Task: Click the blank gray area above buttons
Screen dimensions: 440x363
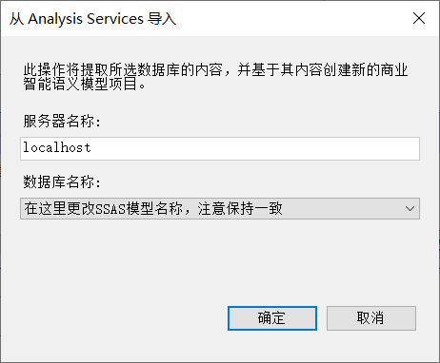Action: click(x=220, y=263)
